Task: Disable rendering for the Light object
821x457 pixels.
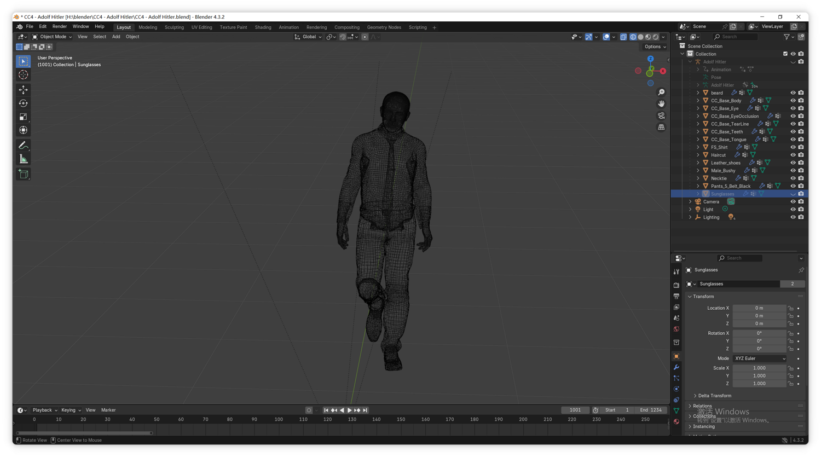Action: [x=801, y=210]
